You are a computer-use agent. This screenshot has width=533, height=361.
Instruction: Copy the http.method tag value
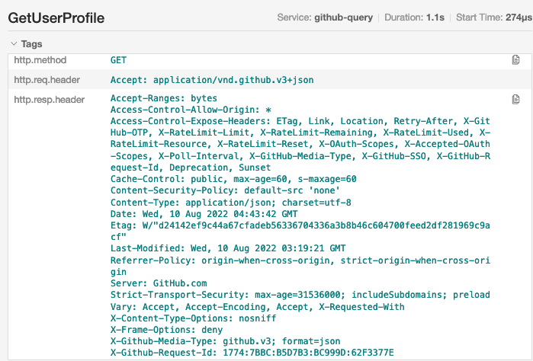click(x=515, y=59)
